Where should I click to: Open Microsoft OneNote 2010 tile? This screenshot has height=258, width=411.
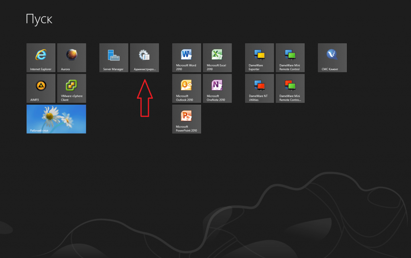point(217,88)
